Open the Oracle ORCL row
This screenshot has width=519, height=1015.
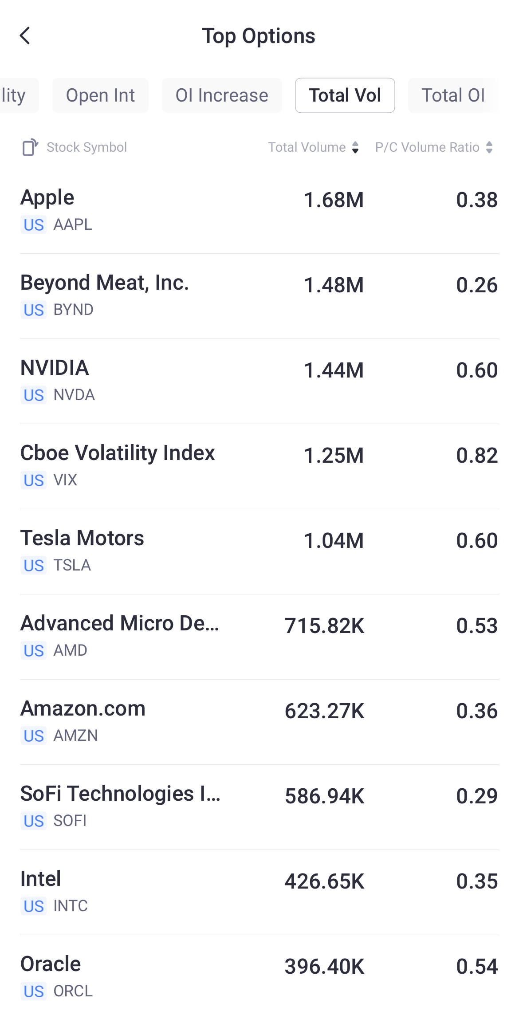tap(259, 976)
